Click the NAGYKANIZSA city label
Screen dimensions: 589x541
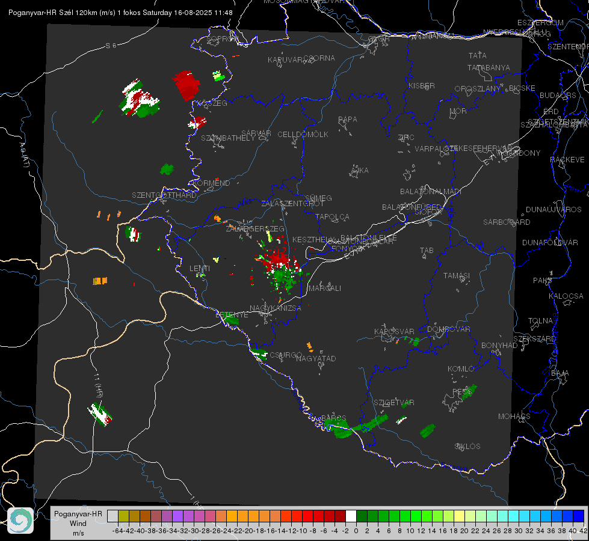point(276,308)
